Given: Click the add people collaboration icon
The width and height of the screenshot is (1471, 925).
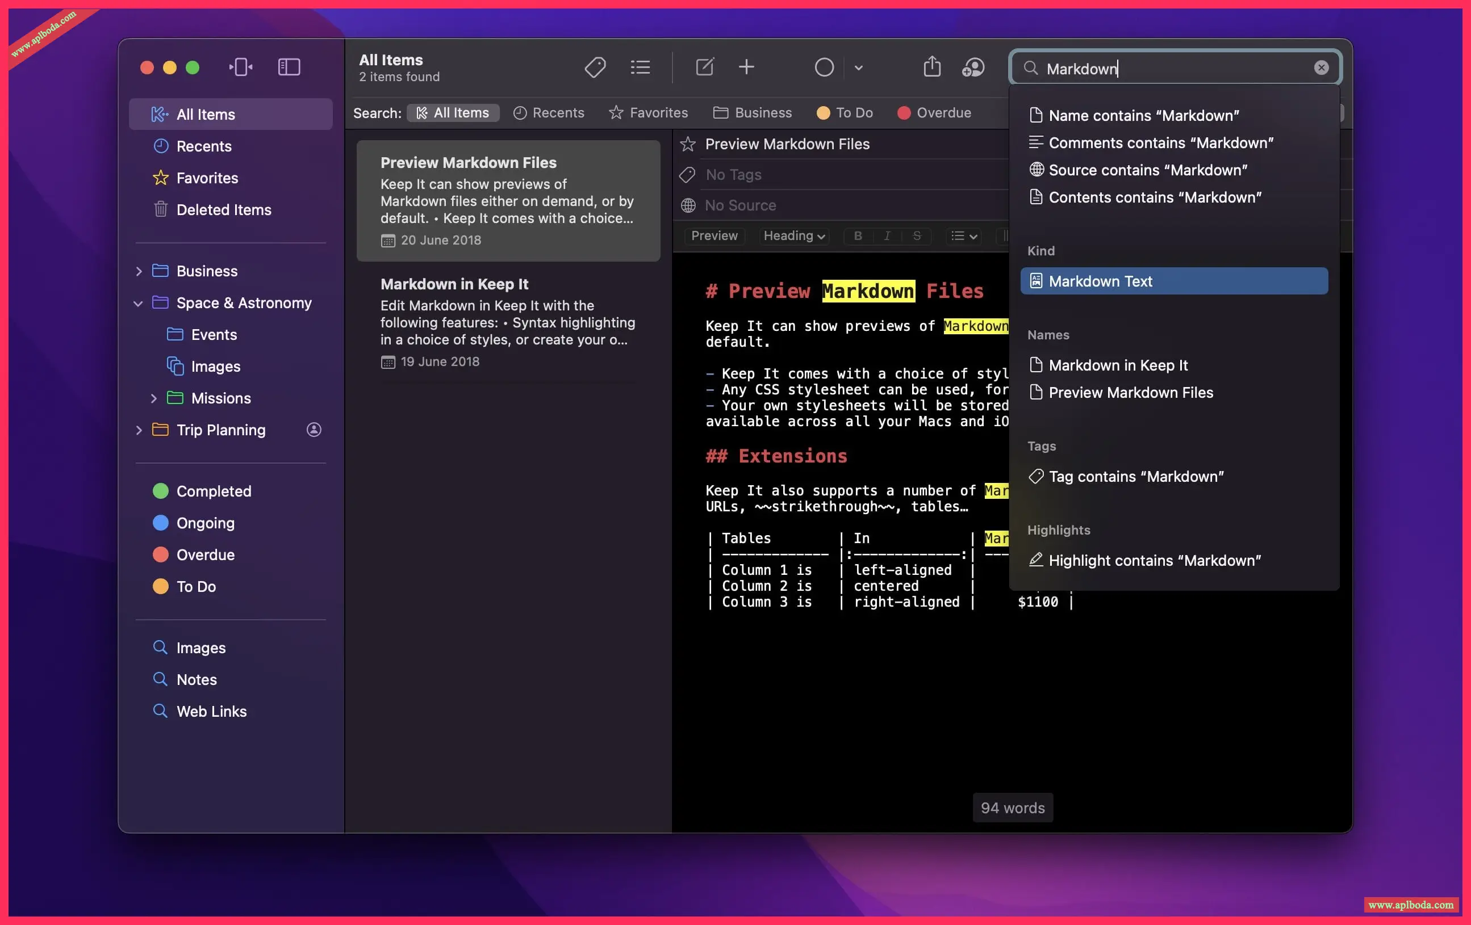Looking at the screenshot, I should point(972,67).
